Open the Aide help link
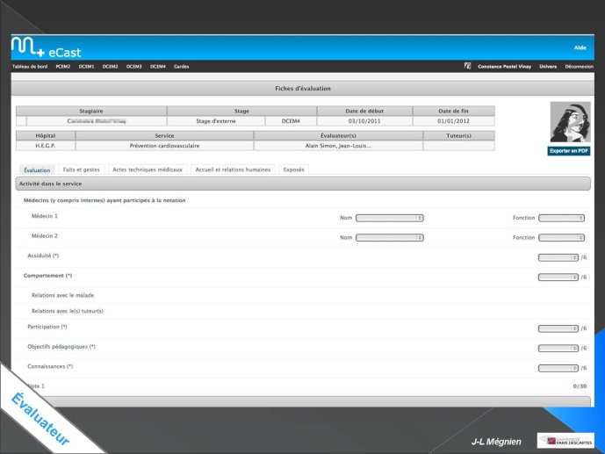Viewport: 605px width, 454px height. pos(580,47)
